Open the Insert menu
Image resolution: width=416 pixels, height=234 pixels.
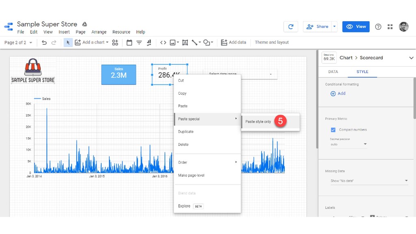pos(64,32)
